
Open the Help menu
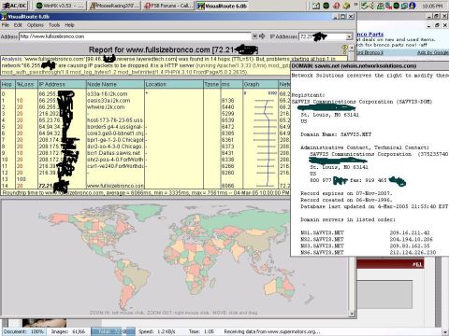tap(69, 25)
